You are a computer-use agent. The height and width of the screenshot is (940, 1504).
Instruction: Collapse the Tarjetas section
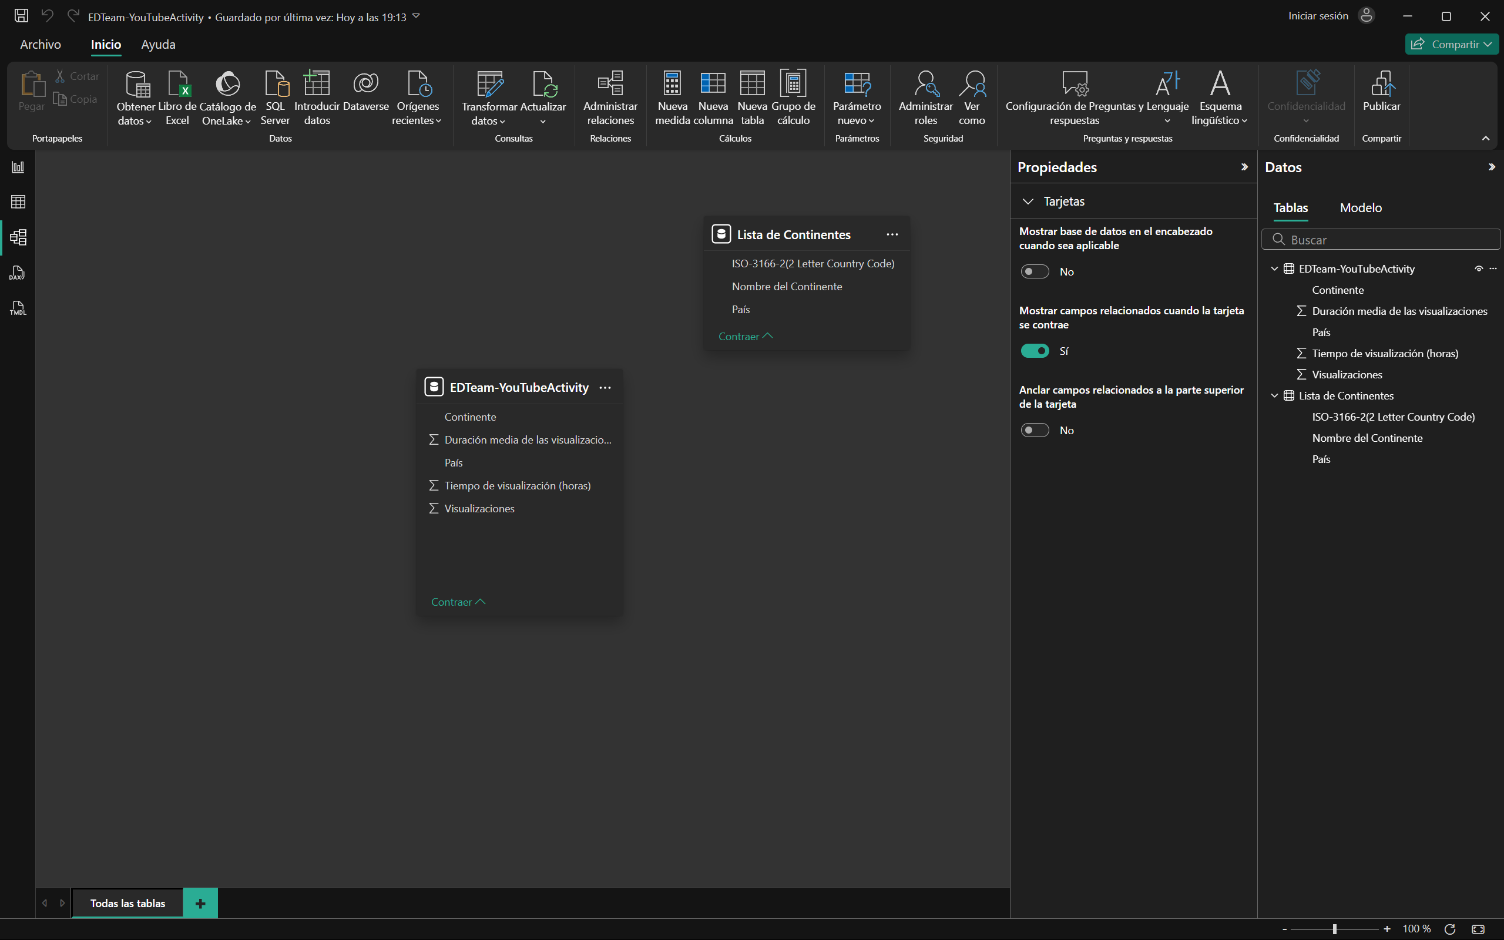coord(1028,202)
